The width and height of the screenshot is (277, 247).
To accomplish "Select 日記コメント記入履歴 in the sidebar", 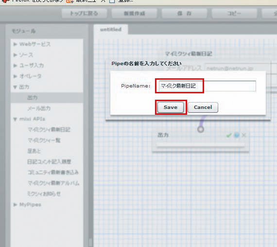I will coord(49,161).
